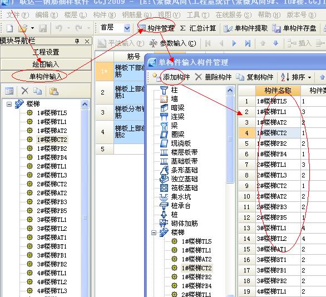This screenshot has height=297, width=326.
Task: Click 单构件存盘 toolbar button
Action: click(x=294, y=28)
